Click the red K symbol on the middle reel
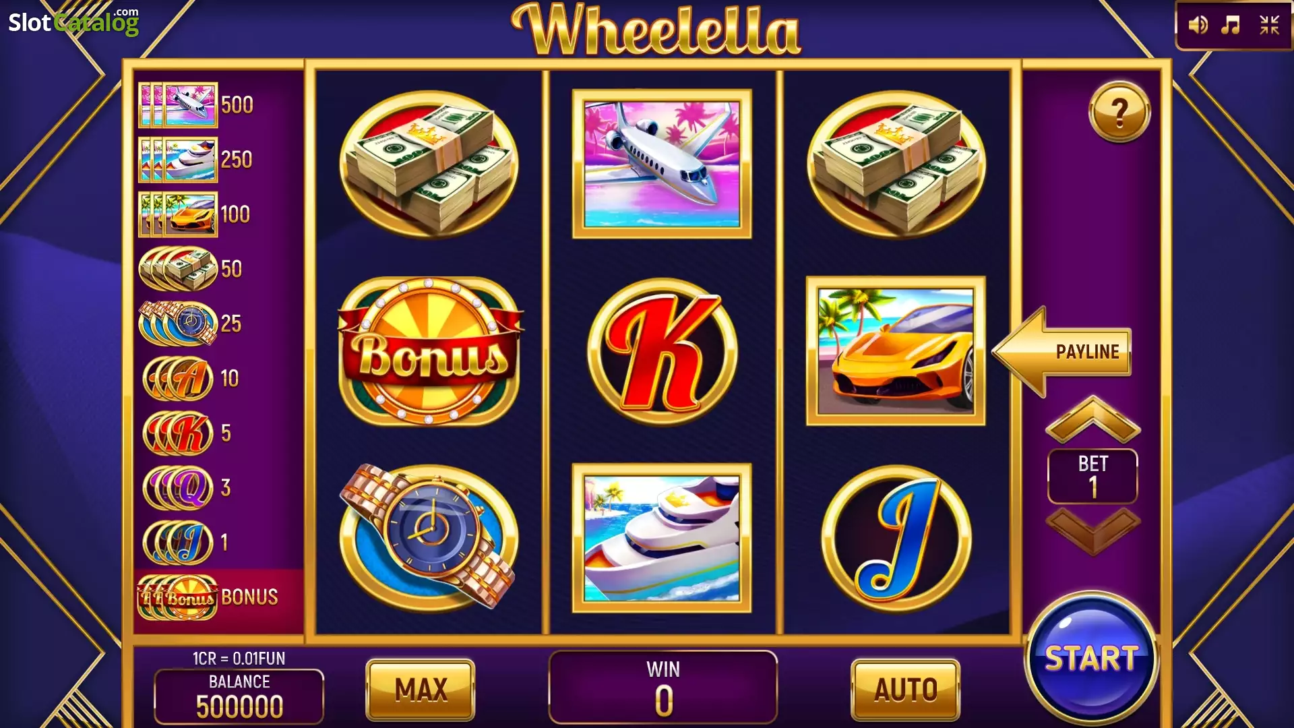The image size is (1294, 728). pyautogui.click(x=663, y=351)
